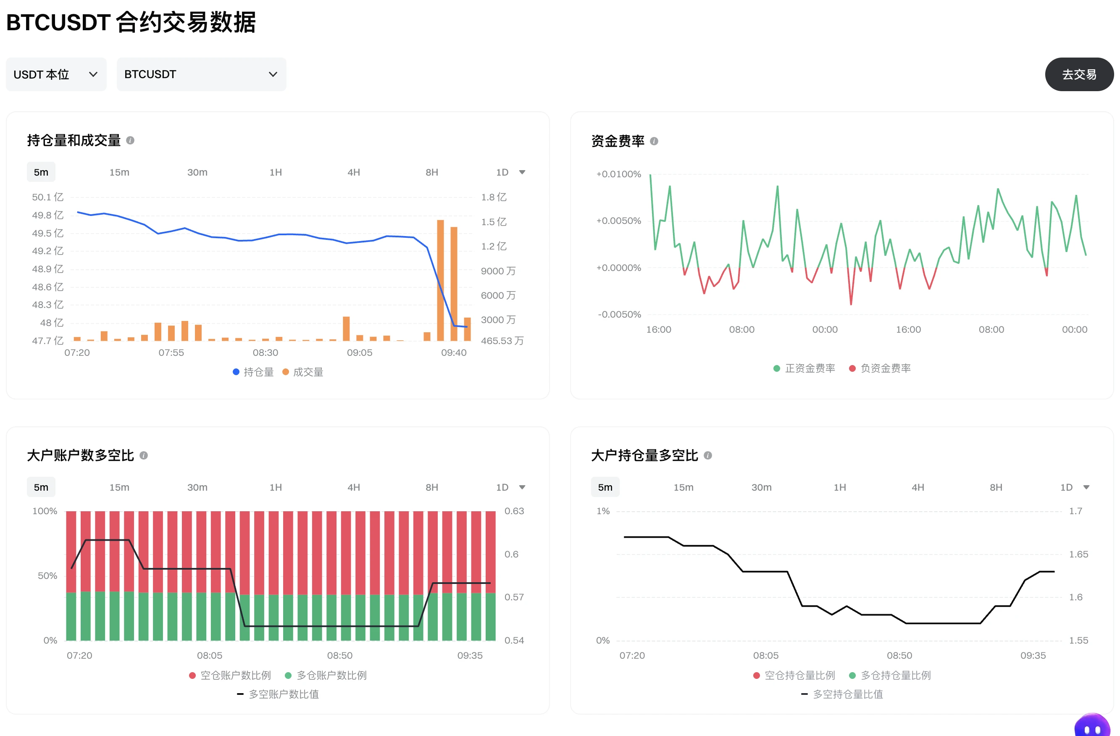Select 4H interval in 大户账户数多空比 chart
Screen dimensions: 1120x736
(x=354, y=487)
